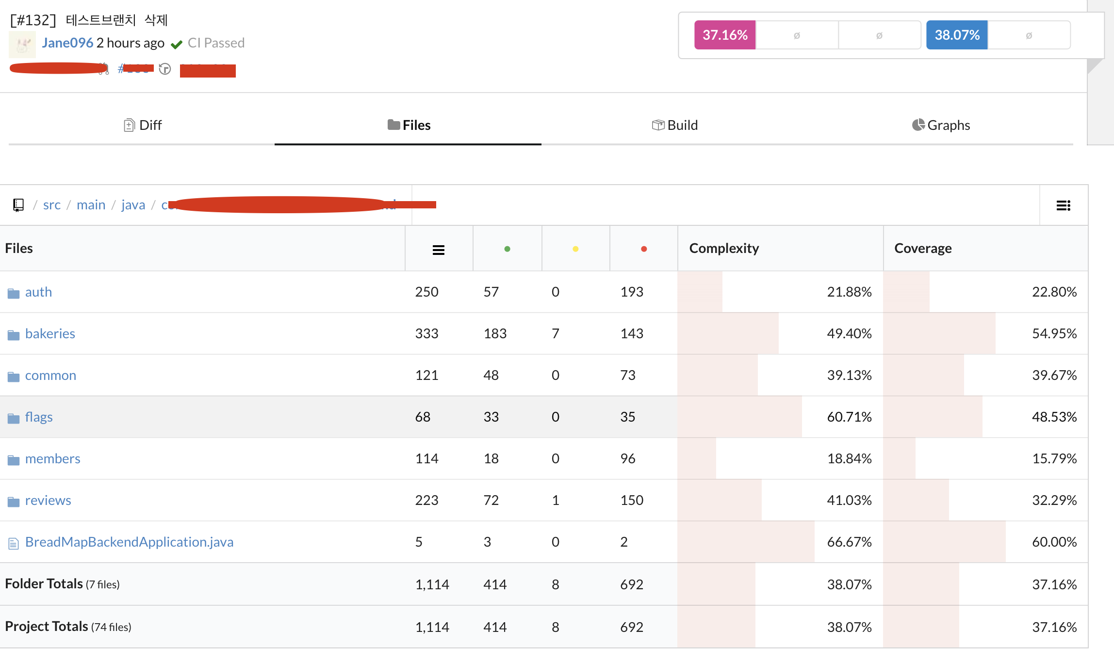
Task: Expand the flags folder
Action: click(39, 417)
